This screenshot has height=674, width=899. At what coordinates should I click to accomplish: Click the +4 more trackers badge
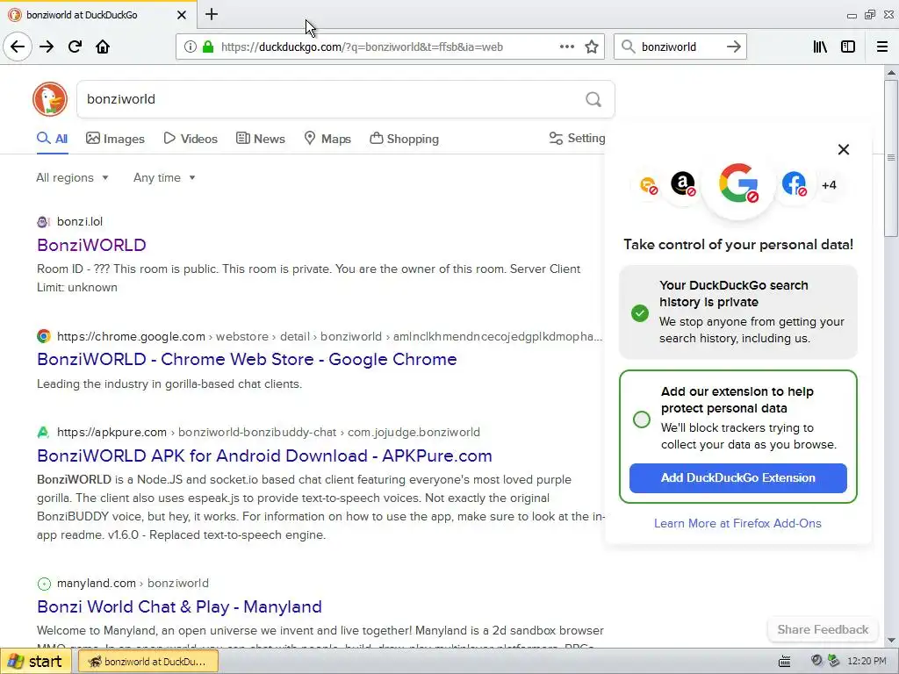click(829, 185)
